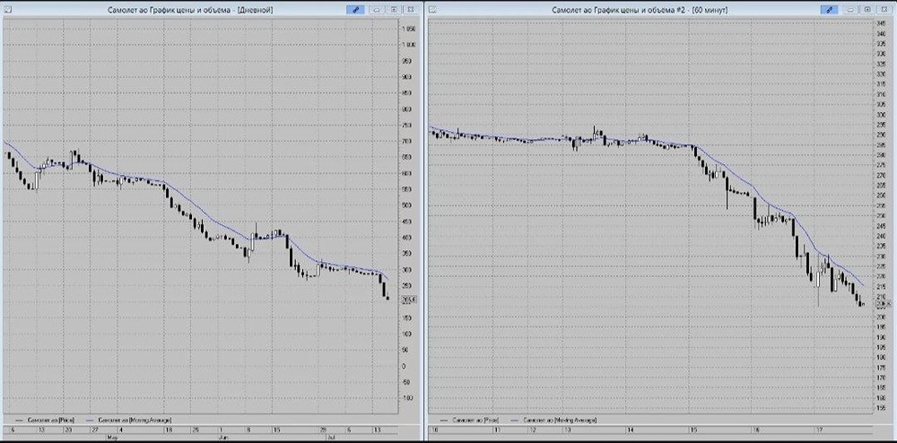Select the Moving Average legend entry in the daily chart
The width and height of the screenshot is (897, 443).
[129, 421]
